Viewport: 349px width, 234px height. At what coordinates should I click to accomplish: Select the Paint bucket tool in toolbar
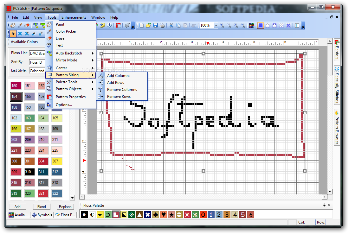coord(13,25)
